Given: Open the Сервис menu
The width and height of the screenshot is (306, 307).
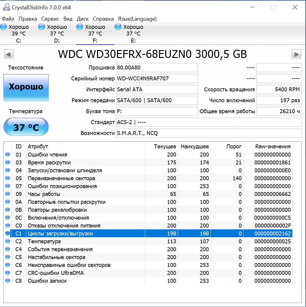Looking at the screenshot, I should 50,19.
